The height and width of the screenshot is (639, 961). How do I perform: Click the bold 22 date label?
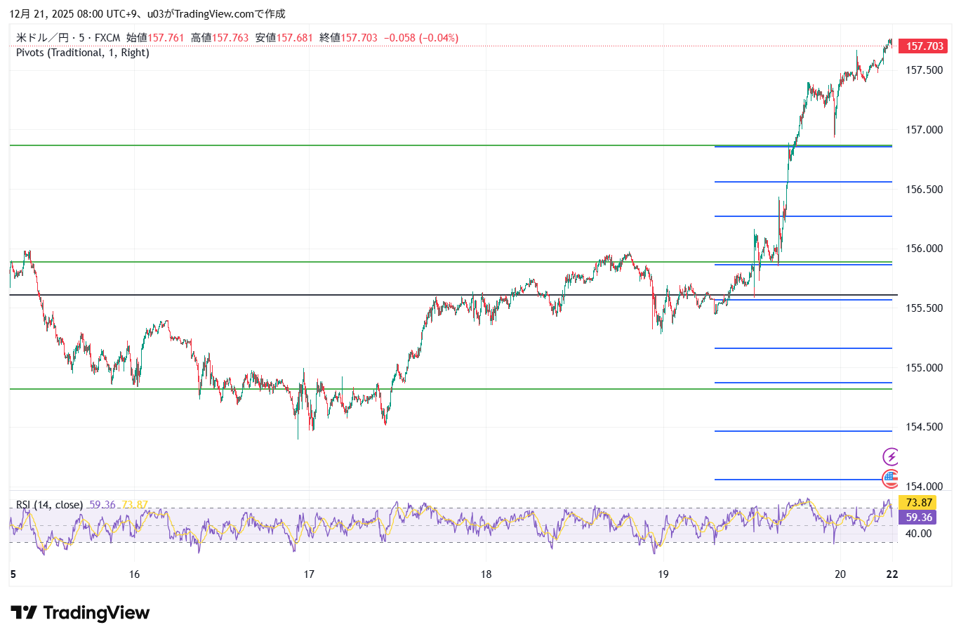pyautogui.click(x=892, y=574)
